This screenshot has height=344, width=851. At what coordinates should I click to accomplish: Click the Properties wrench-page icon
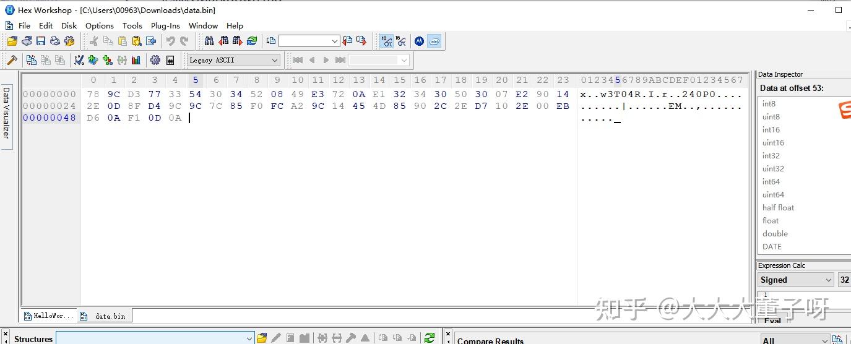(x=69, y=41)
